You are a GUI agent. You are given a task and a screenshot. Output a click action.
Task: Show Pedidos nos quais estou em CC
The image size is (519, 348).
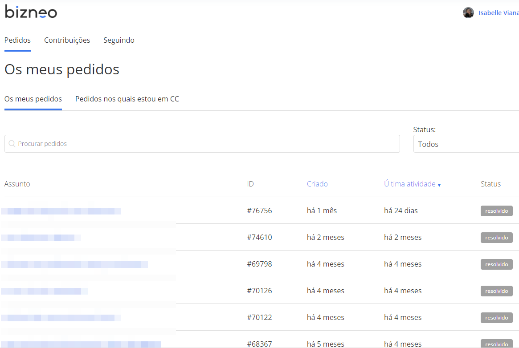[127, 99]
